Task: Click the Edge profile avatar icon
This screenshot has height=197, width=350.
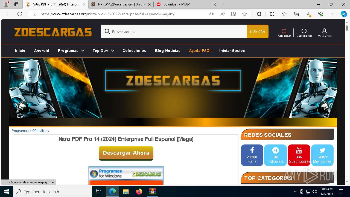Action: coord(6,4)
